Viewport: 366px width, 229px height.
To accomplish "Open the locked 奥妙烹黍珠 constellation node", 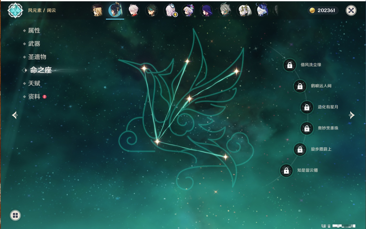I will click(x=307, y=128).
